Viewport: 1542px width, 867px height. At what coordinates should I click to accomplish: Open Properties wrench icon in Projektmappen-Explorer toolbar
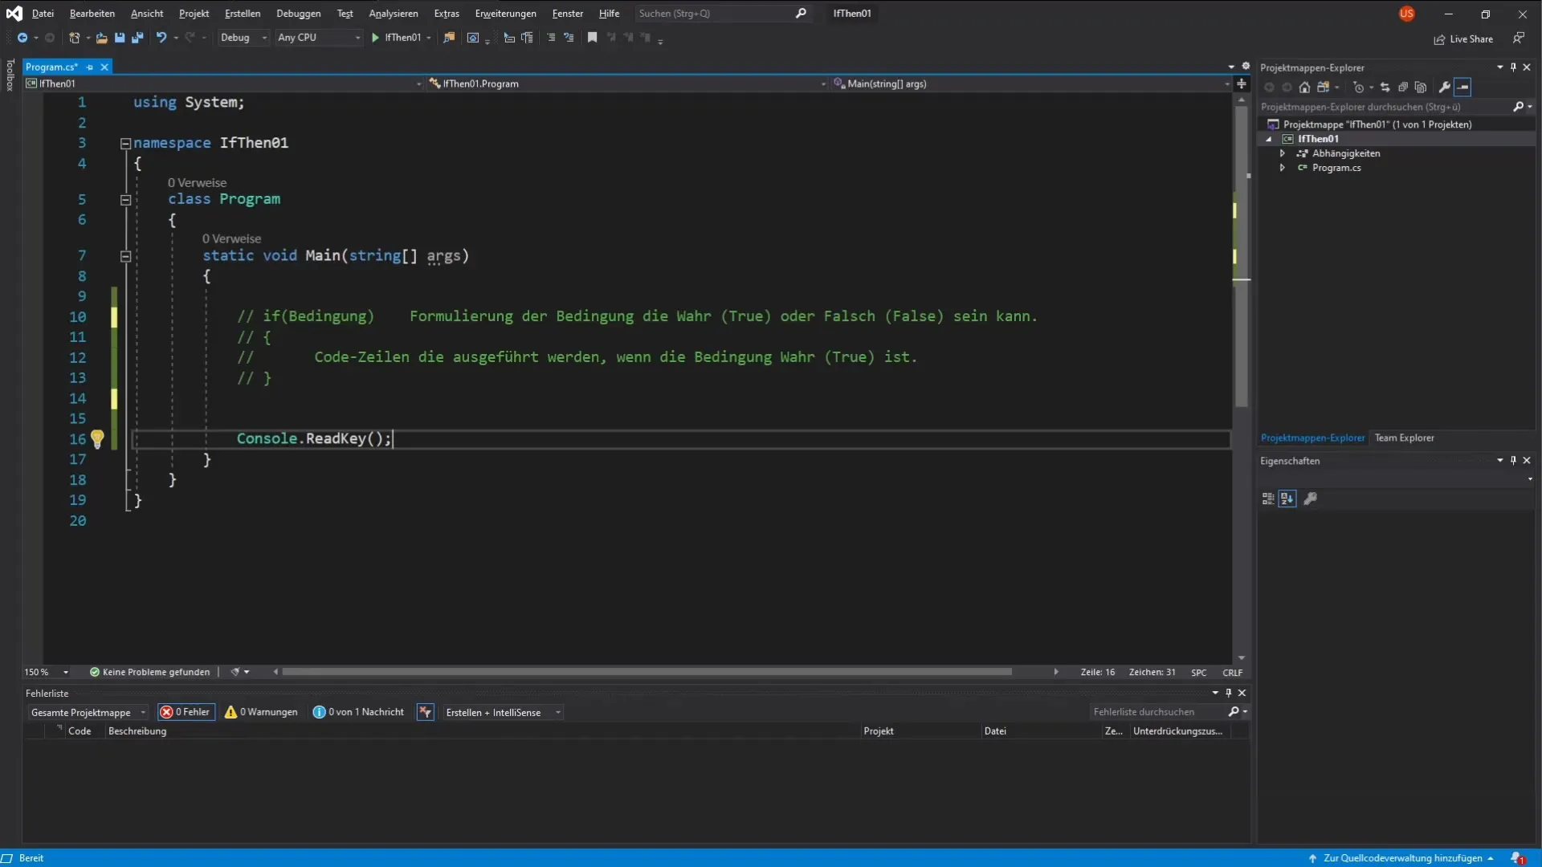tap(1444, 88)
